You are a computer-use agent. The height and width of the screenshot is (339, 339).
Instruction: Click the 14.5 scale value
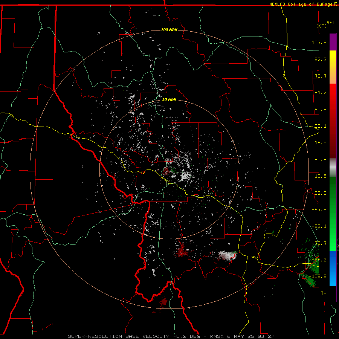click(321, 143)
